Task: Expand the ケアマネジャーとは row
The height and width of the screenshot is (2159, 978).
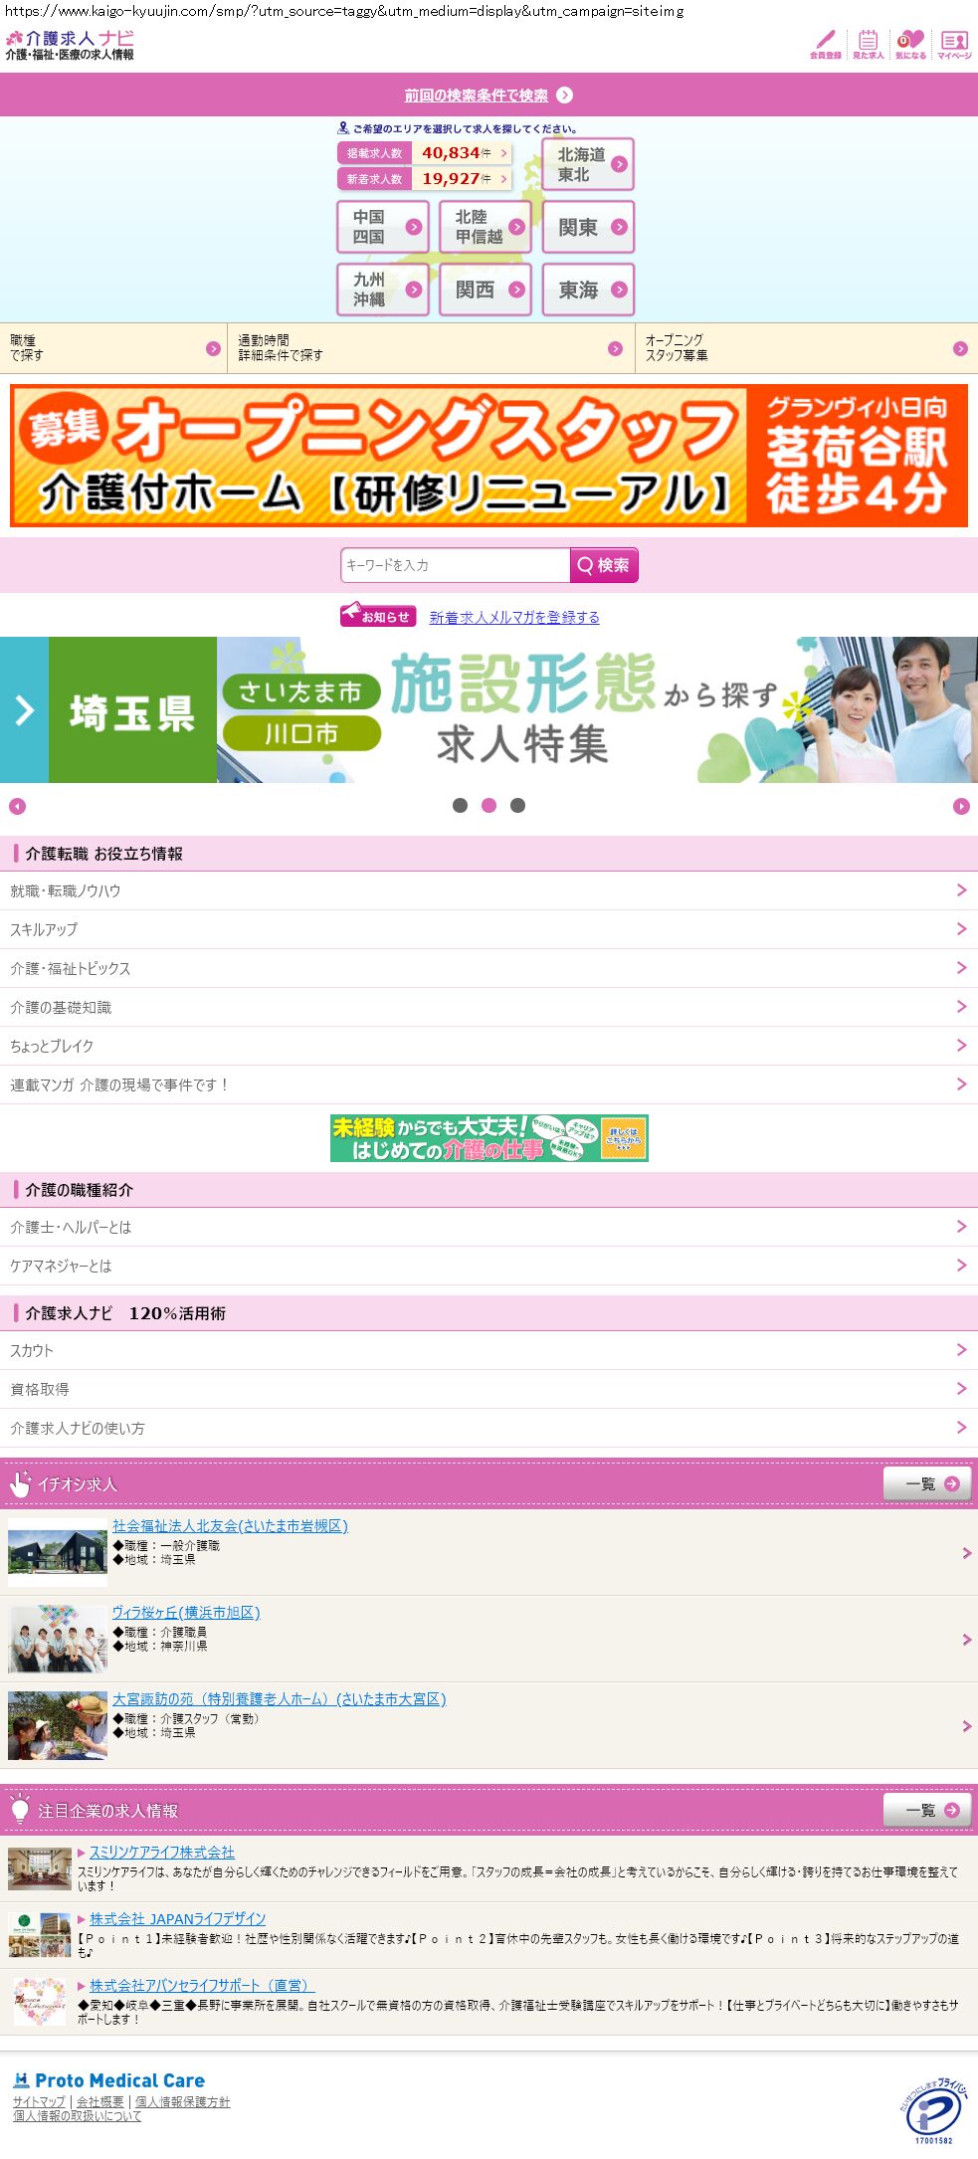Action: pyautogui.click(x=489, y=1266)
